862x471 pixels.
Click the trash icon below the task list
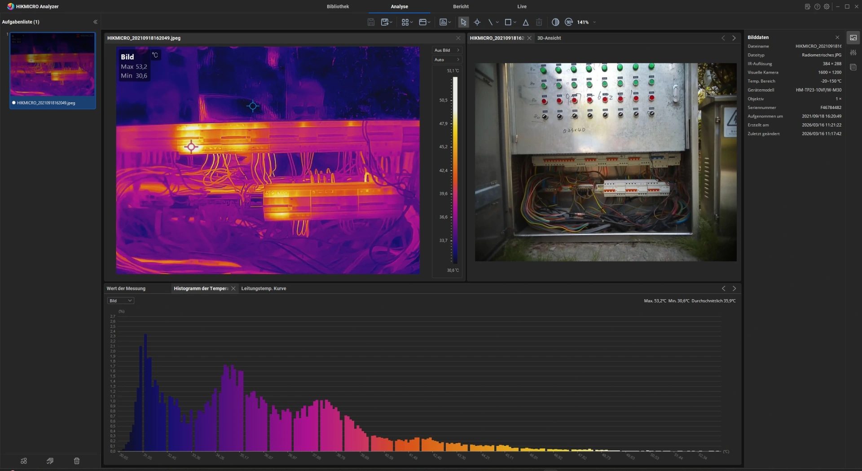[77, 461]
